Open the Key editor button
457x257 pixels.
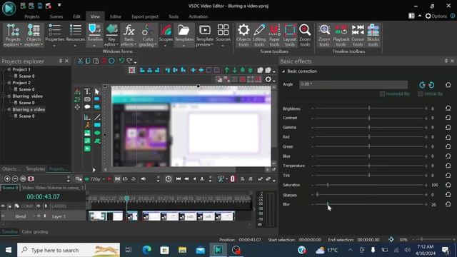[111, 35]
